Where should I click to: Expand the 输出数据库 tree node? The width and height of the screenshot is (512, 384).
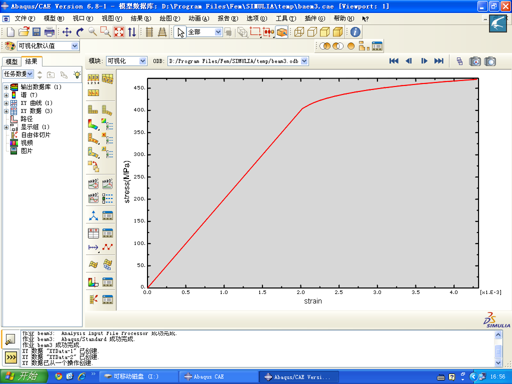click(x=6, y=87)
